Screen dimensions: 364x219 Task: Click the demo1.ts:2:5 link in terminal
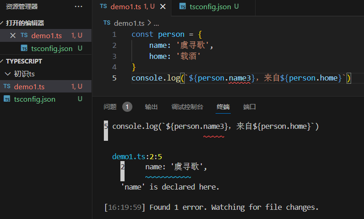click(137, 156)
